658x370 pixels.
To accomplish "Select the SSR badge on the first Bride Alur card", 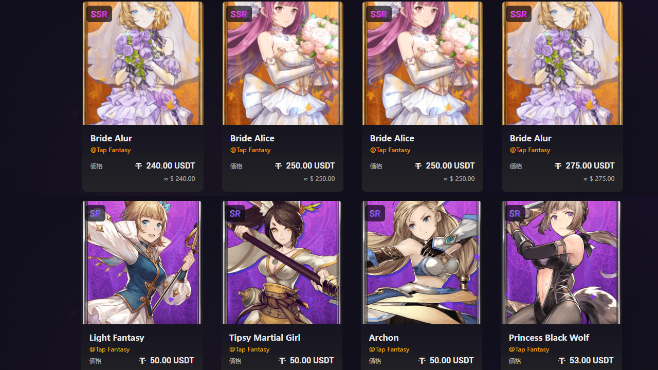I will click(99, 14).
